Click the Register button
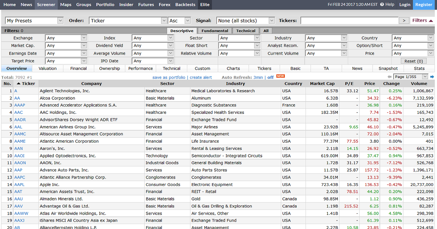Image resolution: width=437 pixels, height=229 pixels. pos(424,5)
